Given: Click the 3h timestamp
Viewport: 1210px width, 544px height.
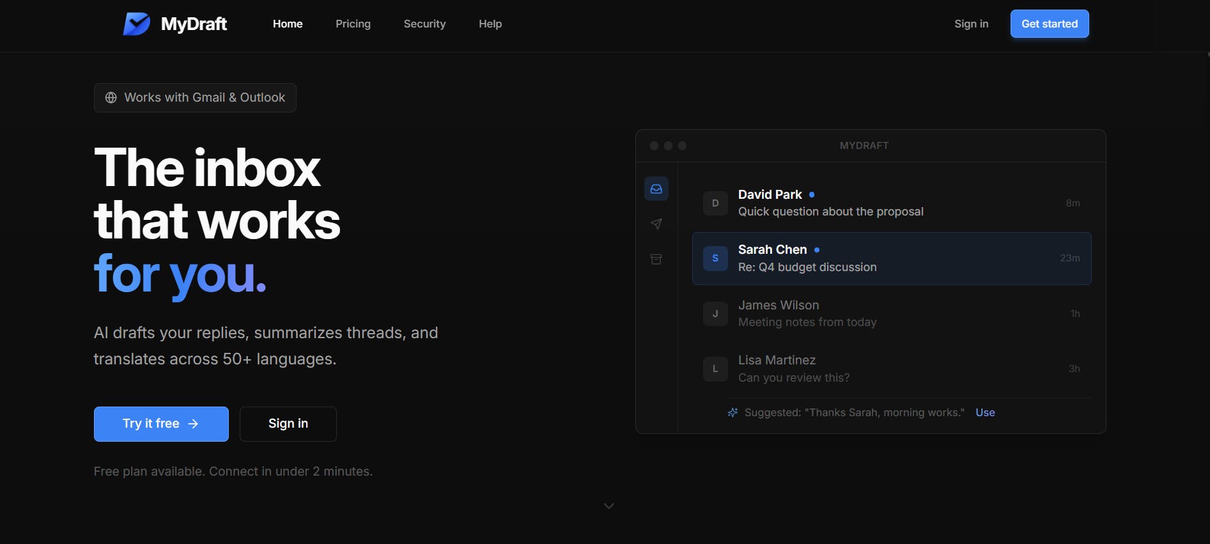Looking at the screenshot, I should pos(1074,369).
